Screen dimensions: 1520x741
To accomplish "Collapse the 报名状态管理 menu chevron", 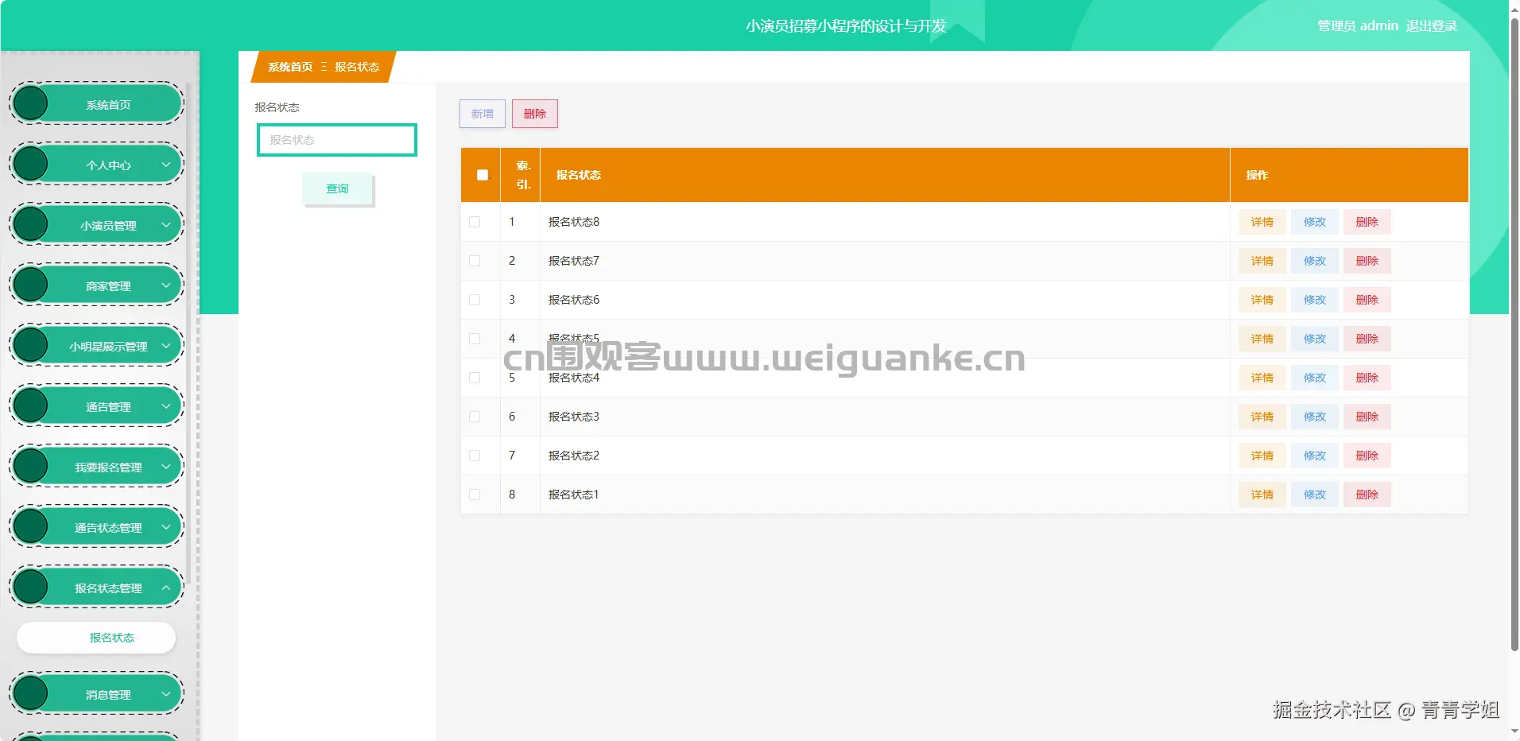I will [x=166, y=588].
